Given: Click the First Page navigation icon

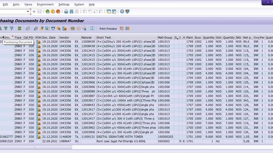Looking at the screenshot, I should tap(85, 11).
